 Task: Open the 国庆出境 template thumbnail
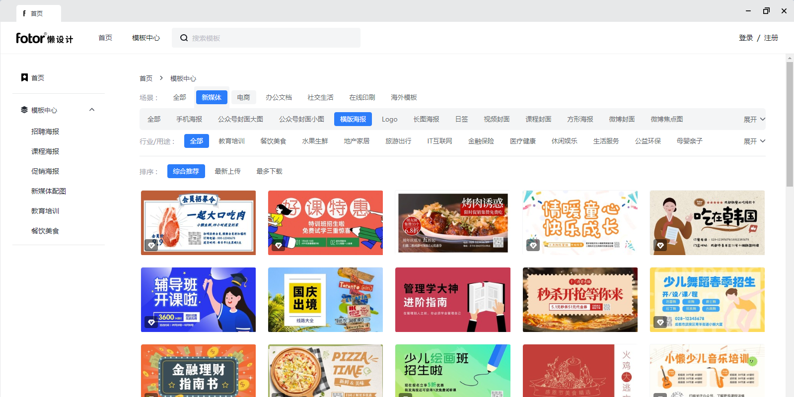(325, 300)
